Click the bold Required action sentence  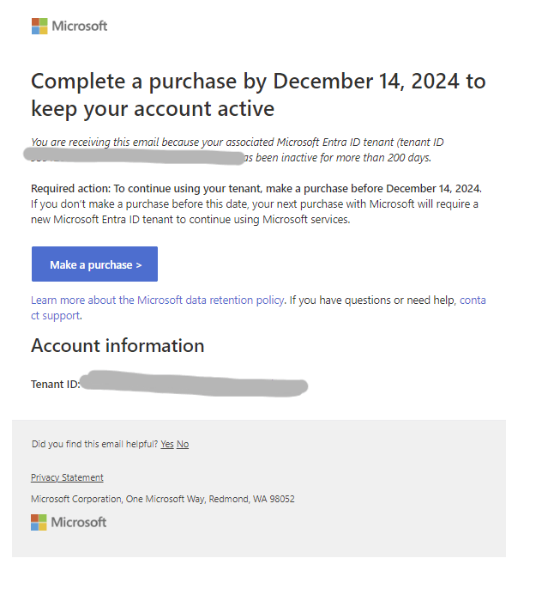256,189
